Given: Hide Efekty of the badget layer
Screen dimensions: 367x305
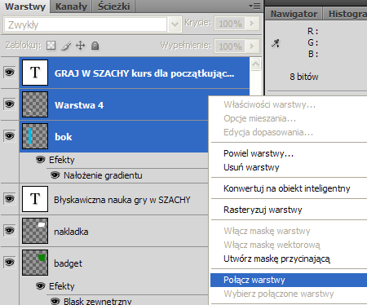Looking at the screenshot, I should pos(41,286).
